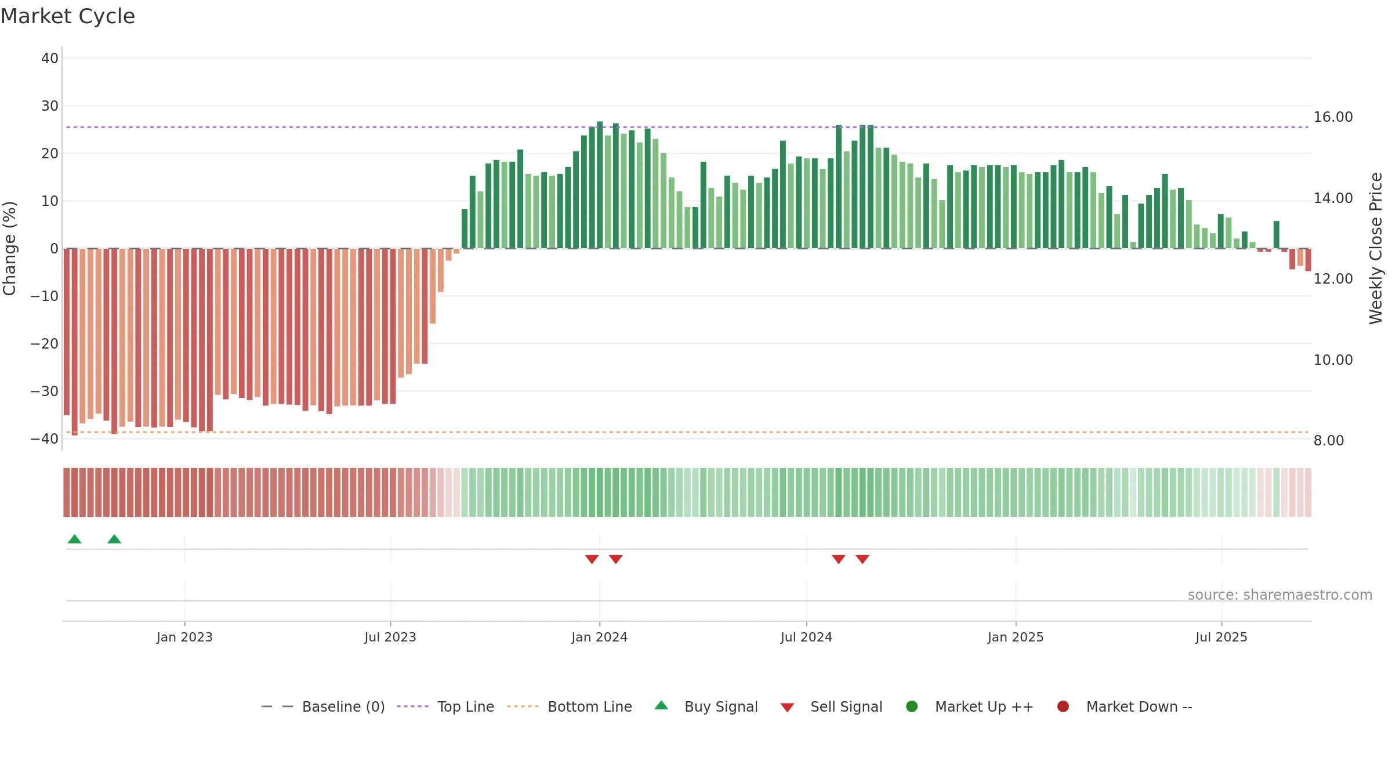The width and height of the screenshot is (1392, 783).
Task: Click the lowest red bar at chart start
Action: pos(74,342)
